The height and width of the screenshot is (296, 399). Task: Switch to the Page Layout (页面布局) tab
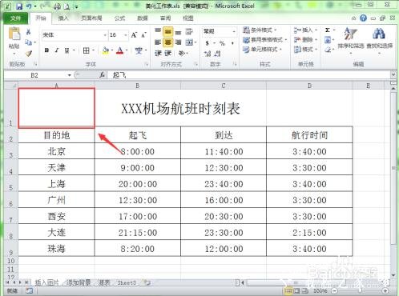(x=91, y=18)
